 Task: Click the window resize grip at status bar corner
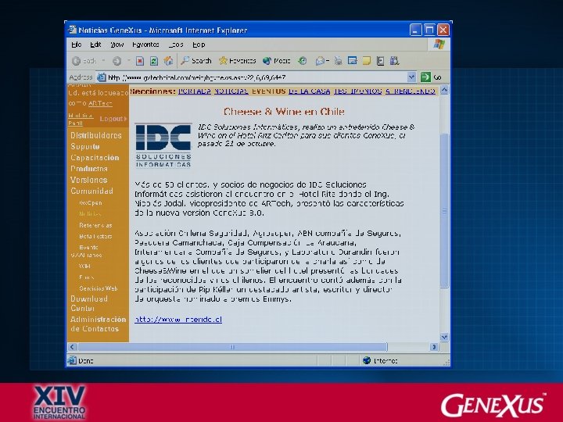(446, 363)
